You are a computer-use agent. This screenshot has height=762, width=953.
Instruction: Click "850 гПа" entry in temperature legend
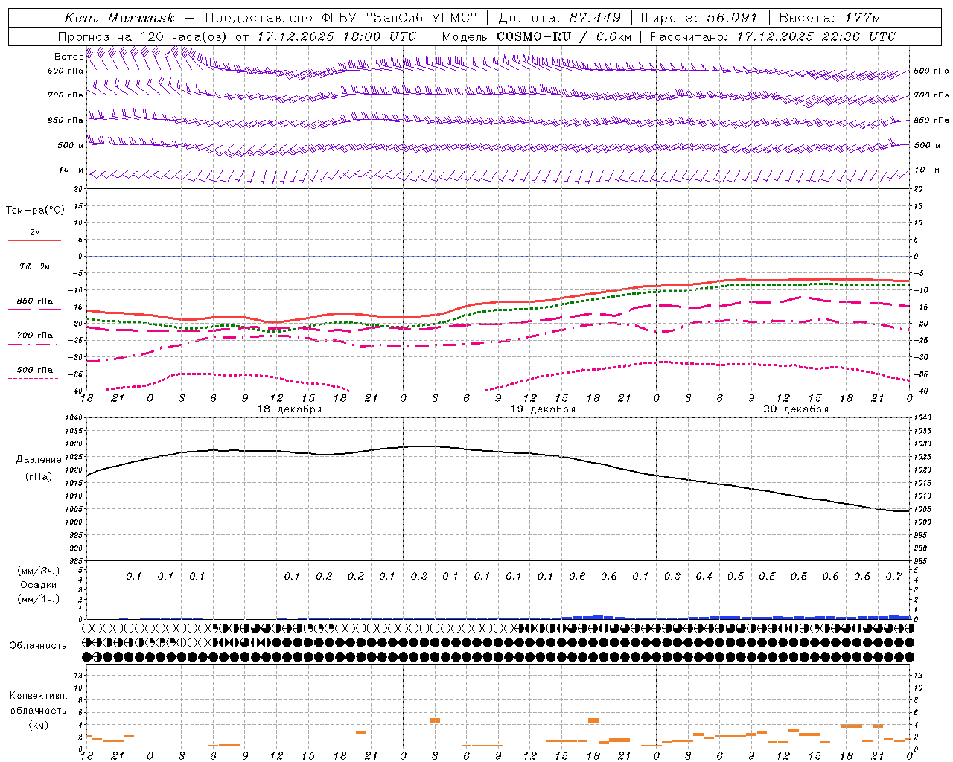pyautogui.click(x=34, y=301)
